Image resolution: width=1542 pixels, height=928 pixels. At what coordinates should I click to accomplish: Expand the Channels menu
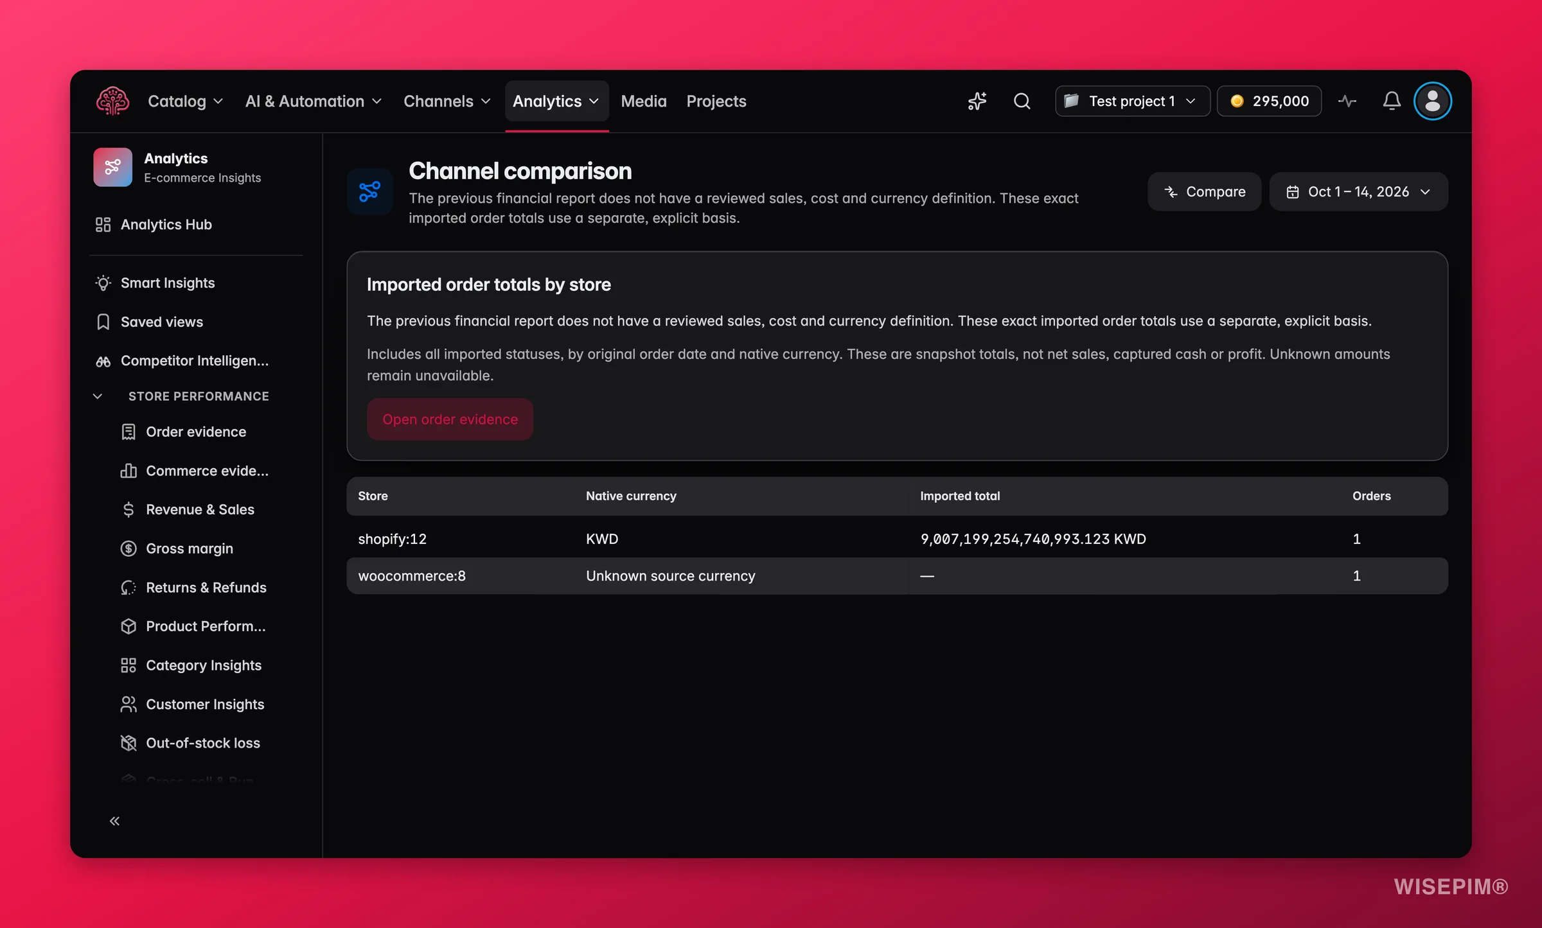[x=447, y=101]
